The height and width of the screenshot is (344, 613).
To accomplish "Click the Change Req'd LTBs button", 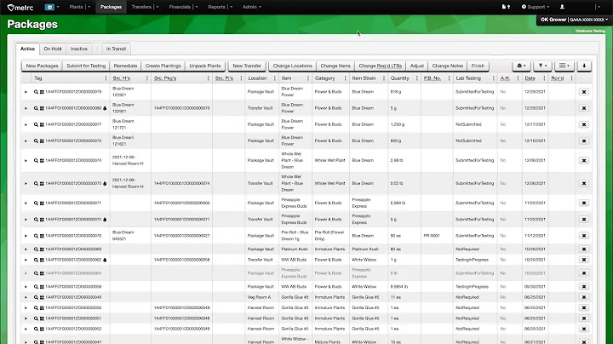I will [381, 66].
